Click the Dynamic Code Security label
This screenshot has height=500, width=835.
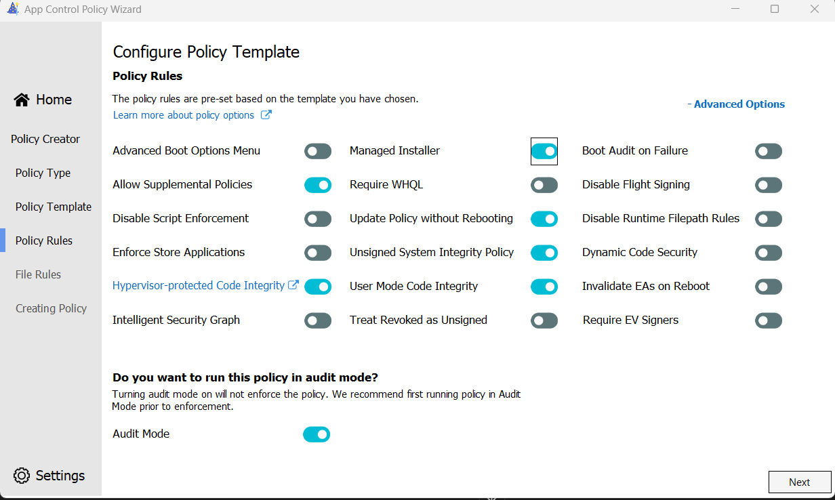pyautogui.click(x=640, y=252)
